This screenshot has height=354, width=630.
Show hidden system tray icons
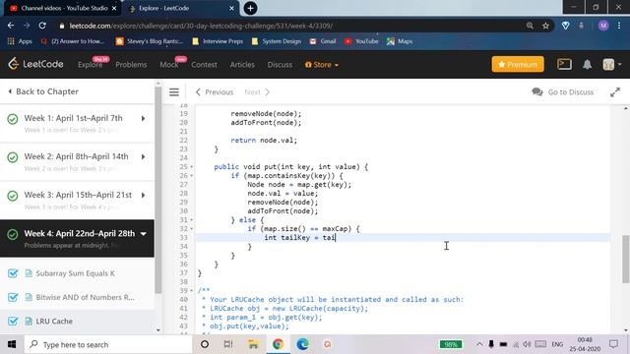(x=479, y=344)
